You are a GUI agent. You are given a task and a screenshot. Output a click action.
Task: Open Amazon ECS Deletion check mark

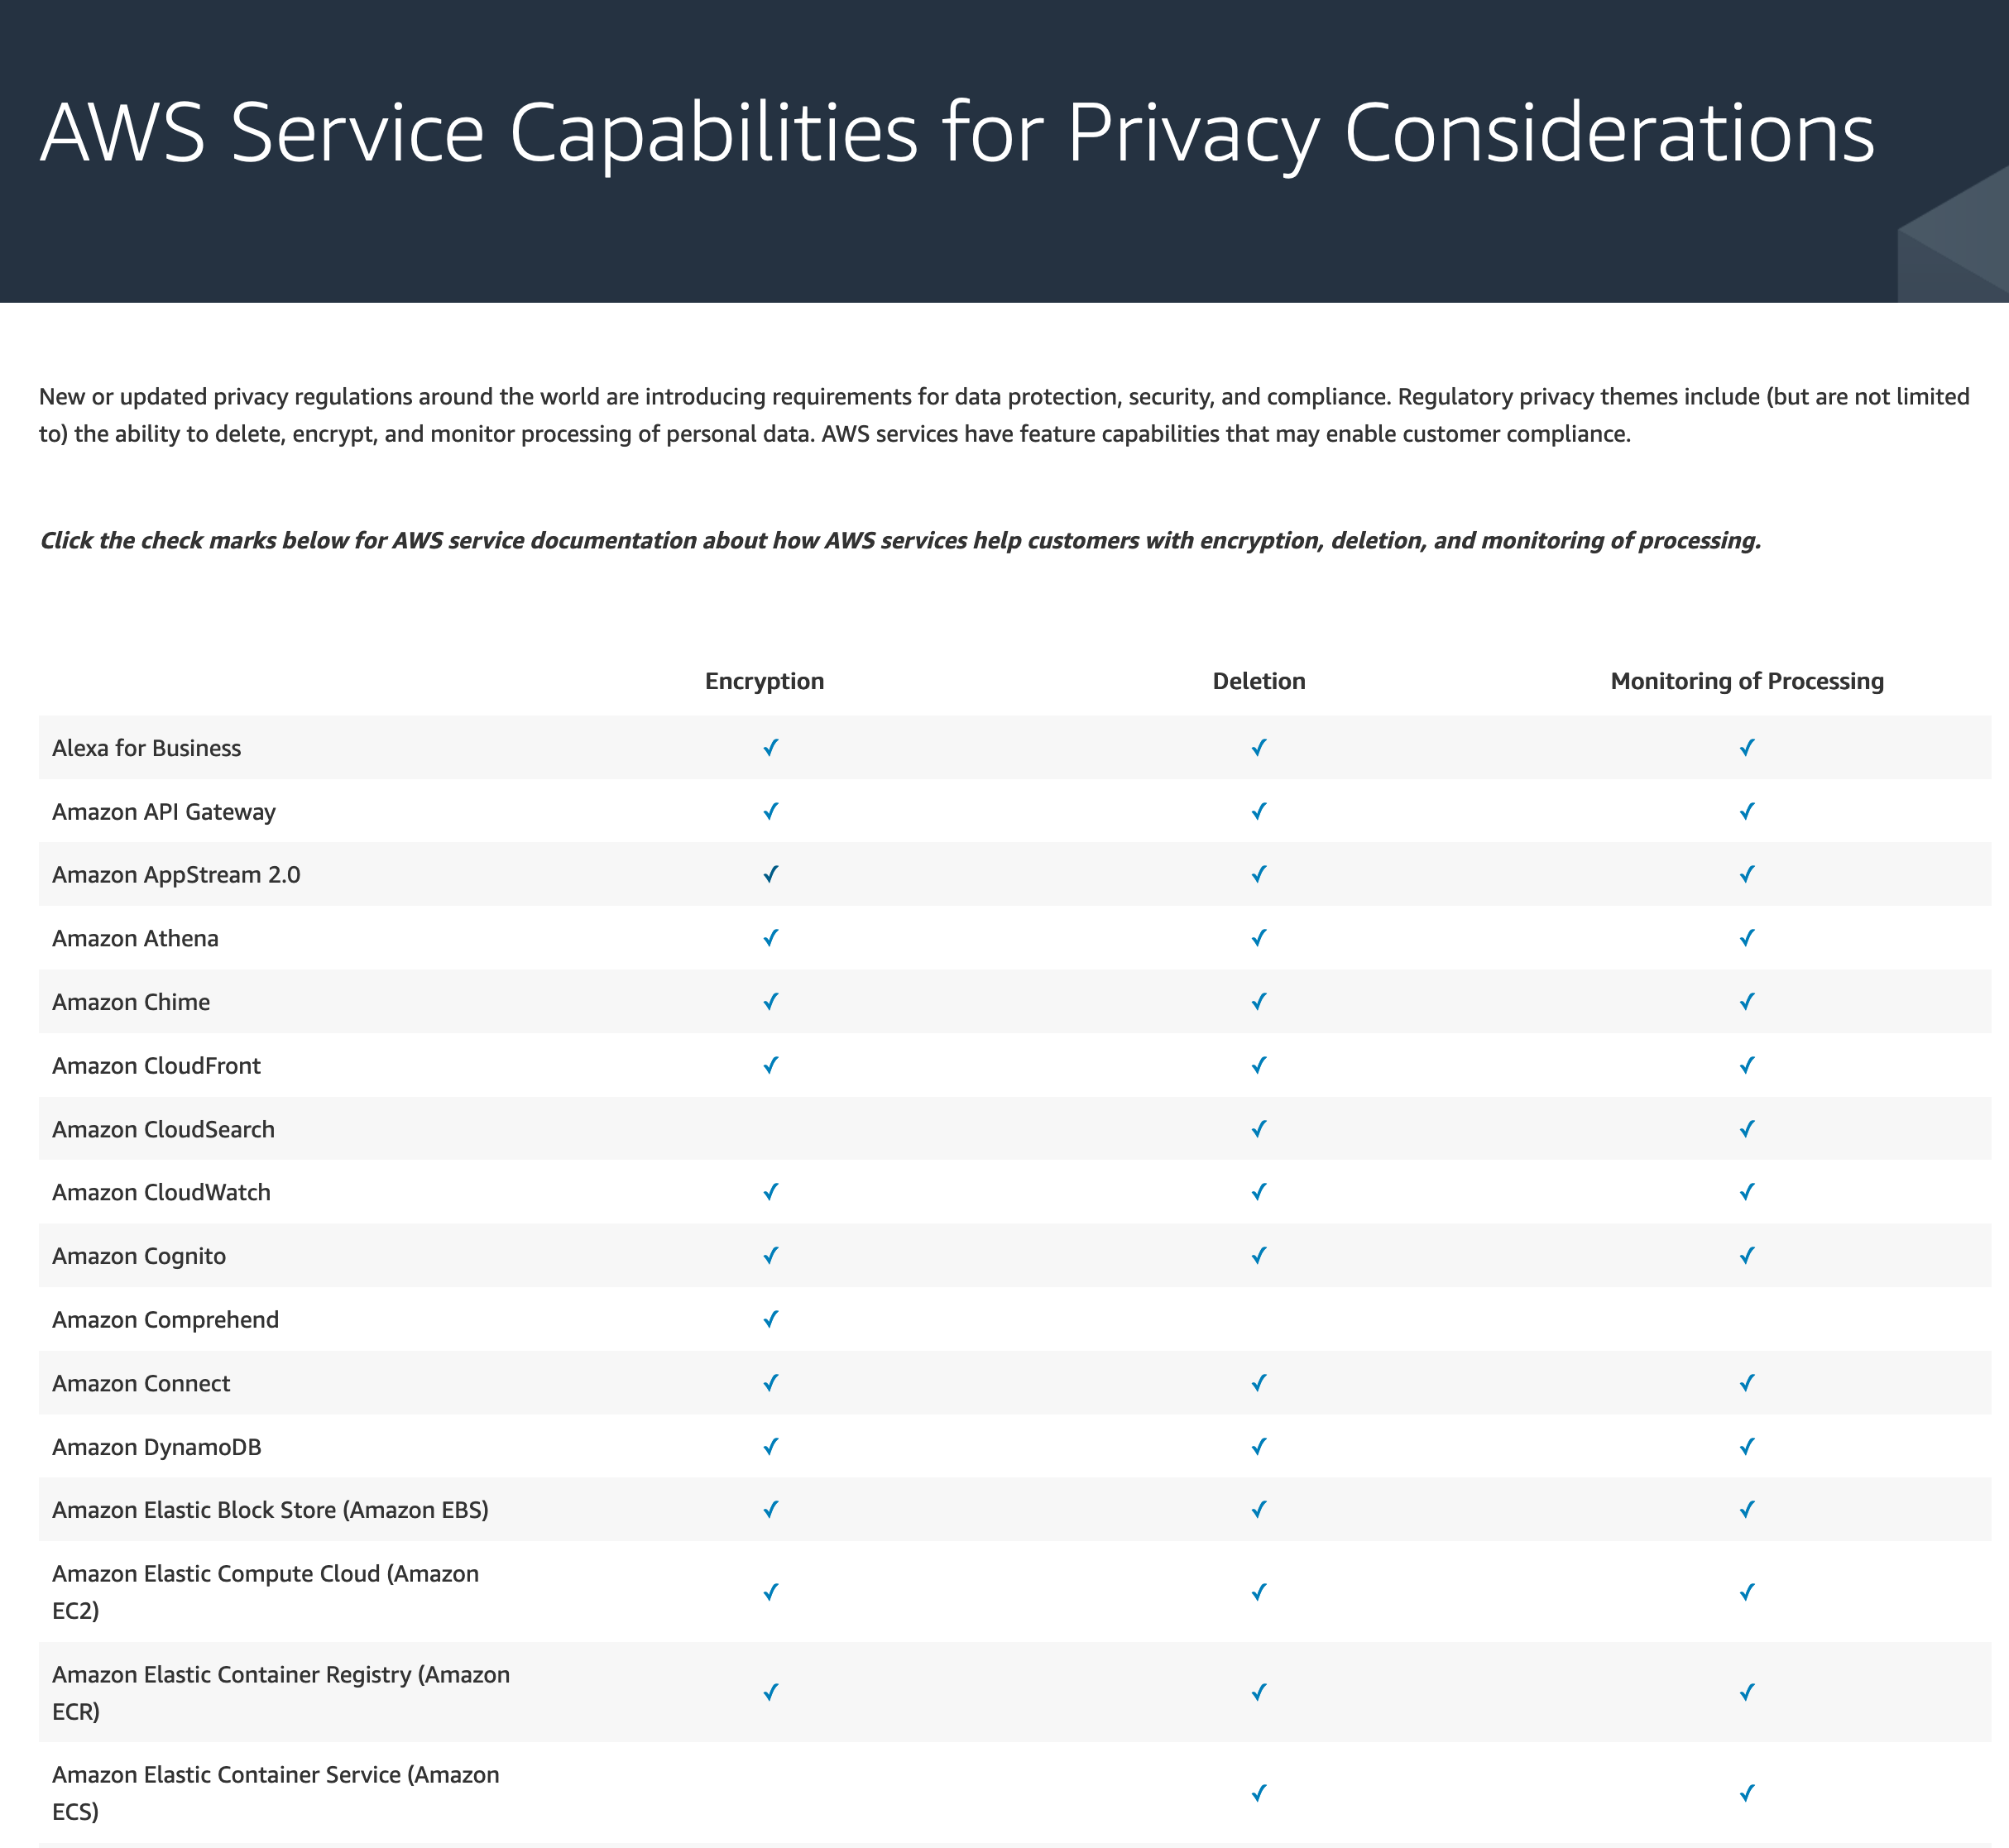[1259, 1793]
